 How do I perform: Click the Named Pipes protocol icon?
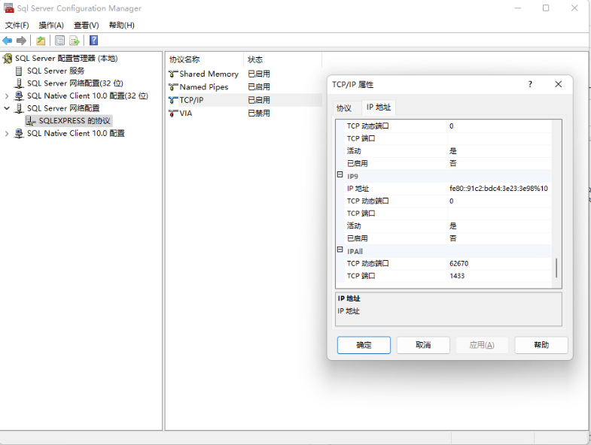[x=173, y=87]
